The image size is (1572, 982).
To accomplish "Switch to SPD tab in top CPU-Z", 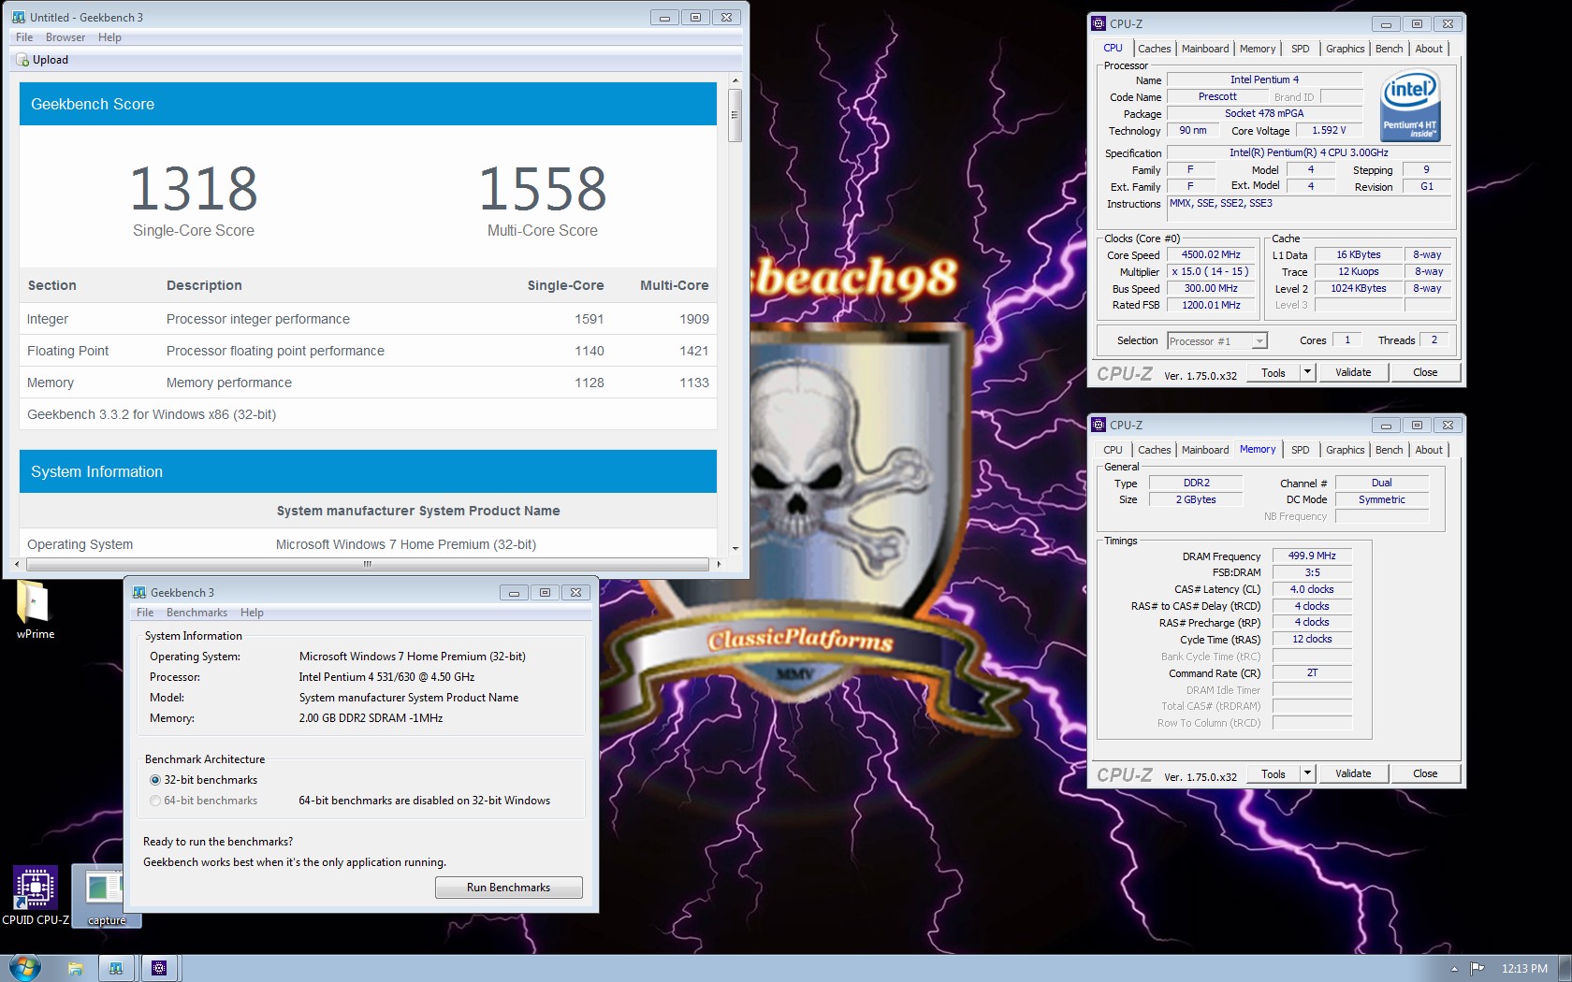I will pyautogui.click(x=1300, y=49).
